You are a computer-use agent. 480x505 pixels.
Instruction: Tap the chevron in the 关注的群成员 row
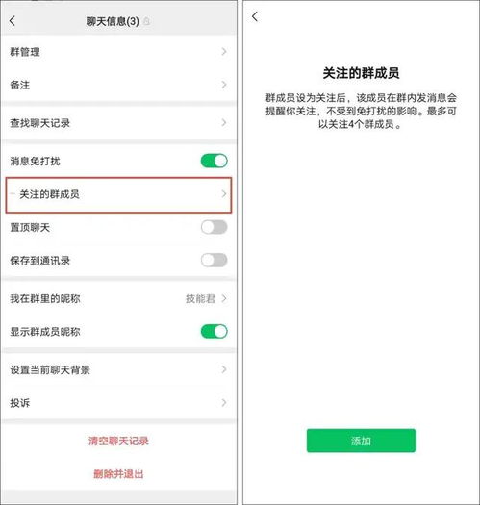(224, 194)
